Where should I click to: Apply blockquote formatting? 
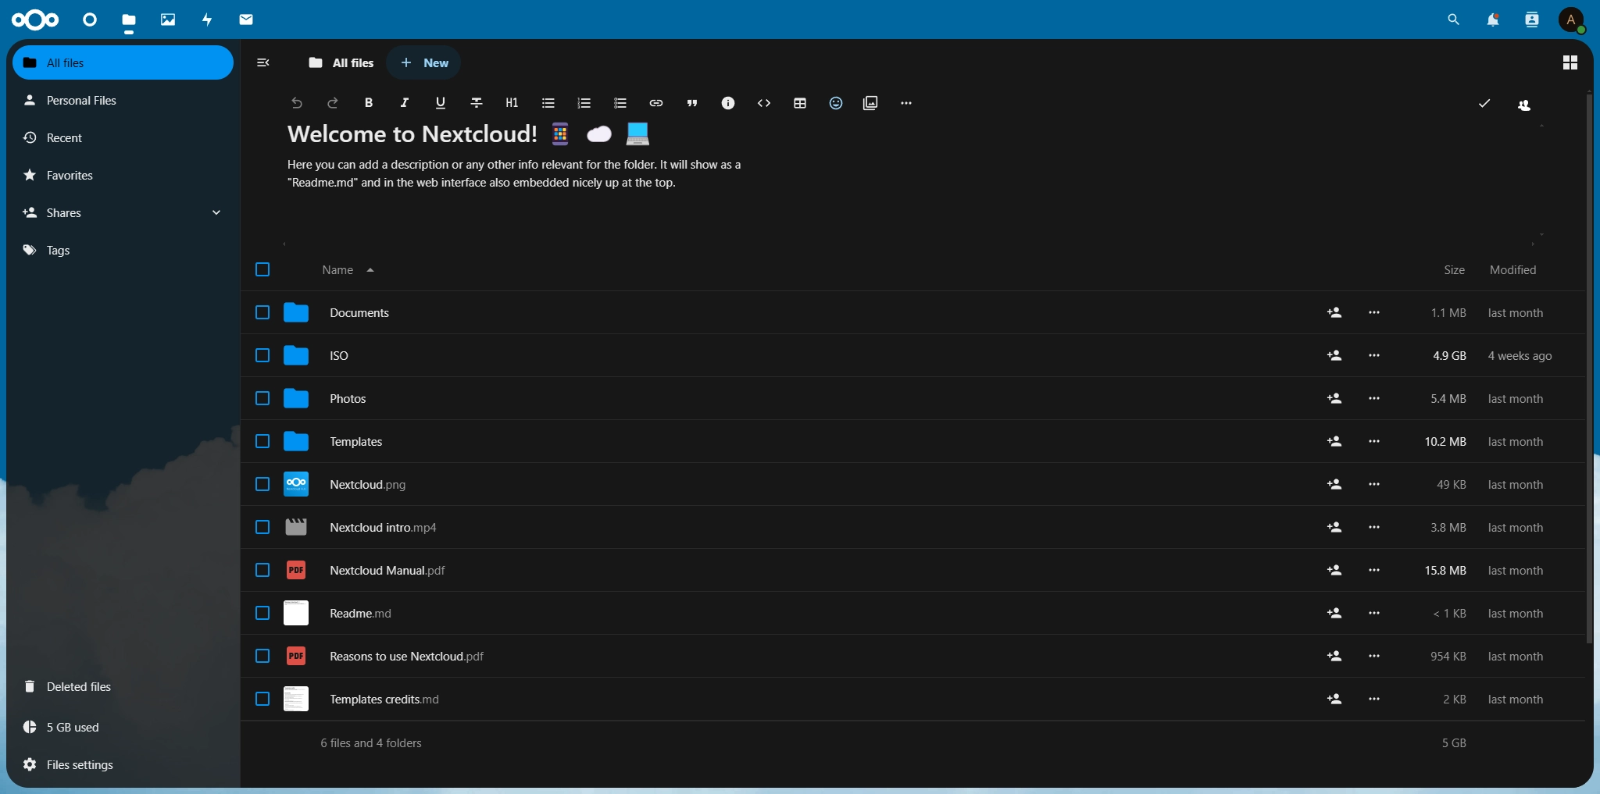[x=692, y=103]
